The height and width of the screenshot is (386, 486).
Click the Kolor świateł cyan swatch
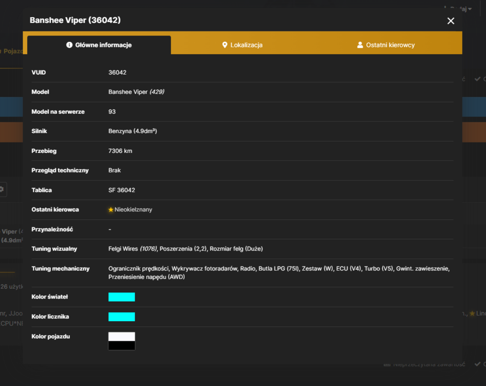(x=121, y=297)
